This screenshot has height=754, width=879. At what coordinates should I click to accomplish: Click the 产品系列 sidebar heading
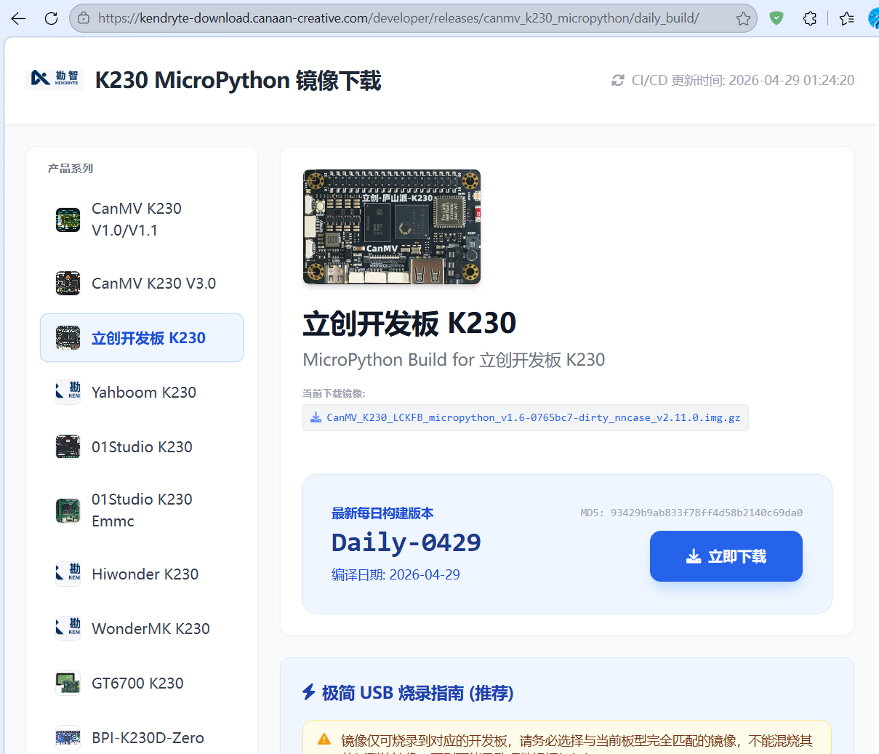click(71, 168)
